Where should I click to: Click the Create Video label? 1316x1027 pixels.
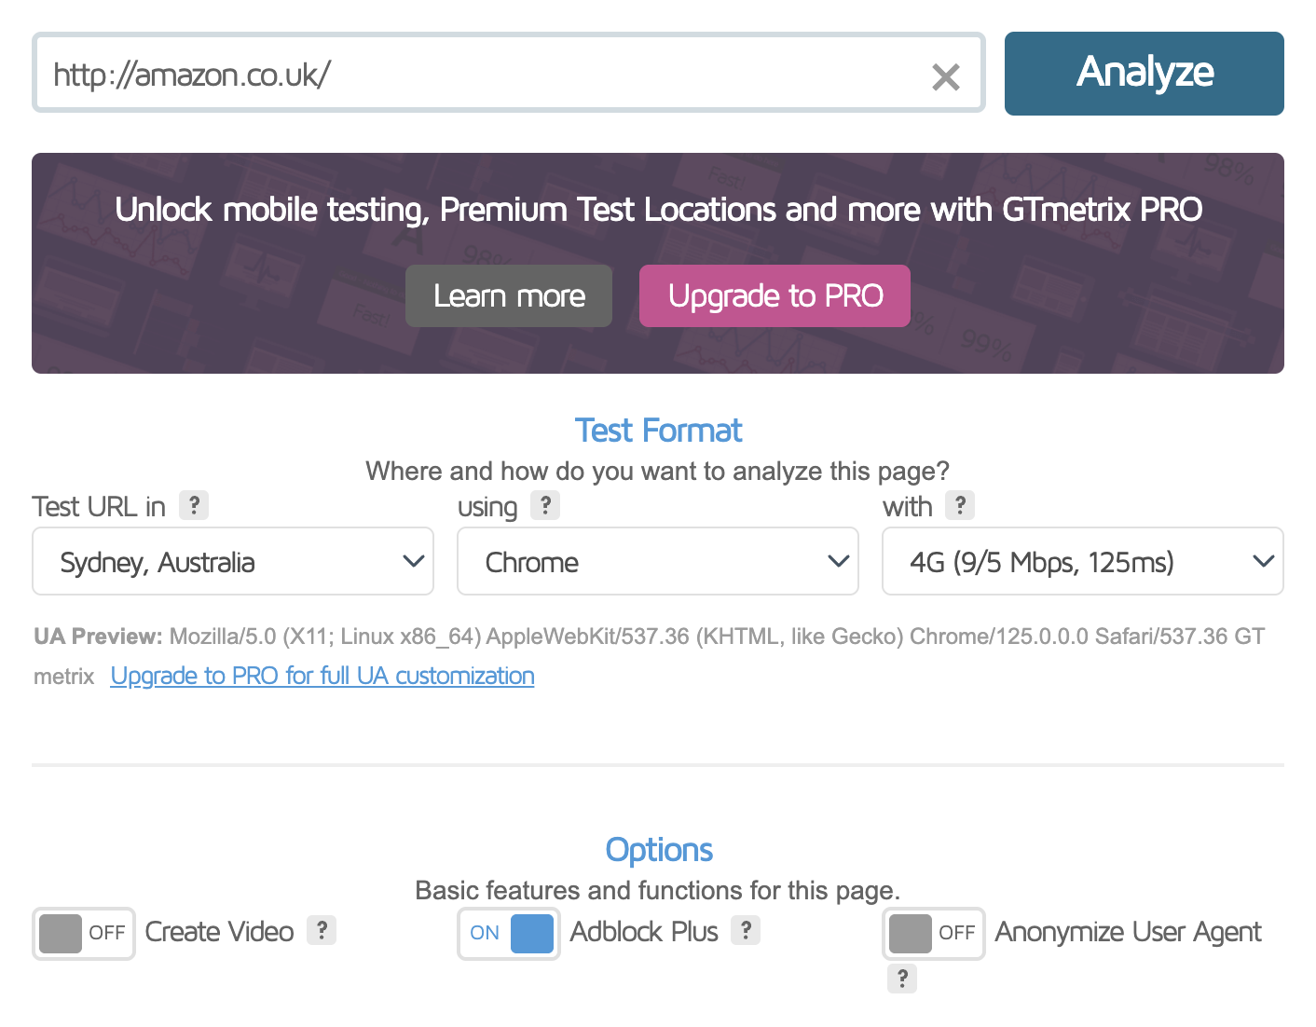click(220, 932)
